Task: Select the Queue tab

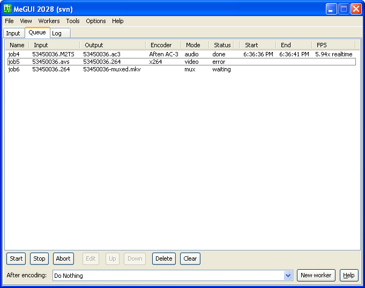Action: coord(37,32)
